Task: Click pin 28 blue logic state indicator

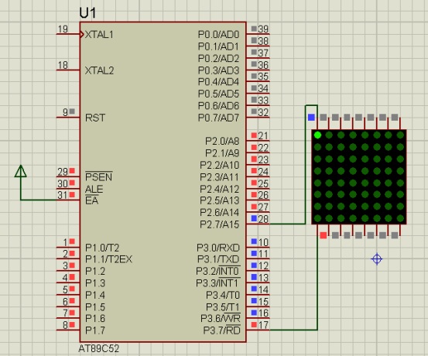Action: click(254, 218)
